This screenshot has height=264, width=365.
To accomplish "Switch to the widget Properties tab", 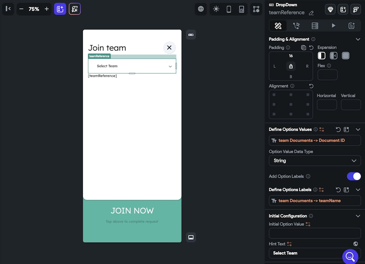I will point(278,25).
